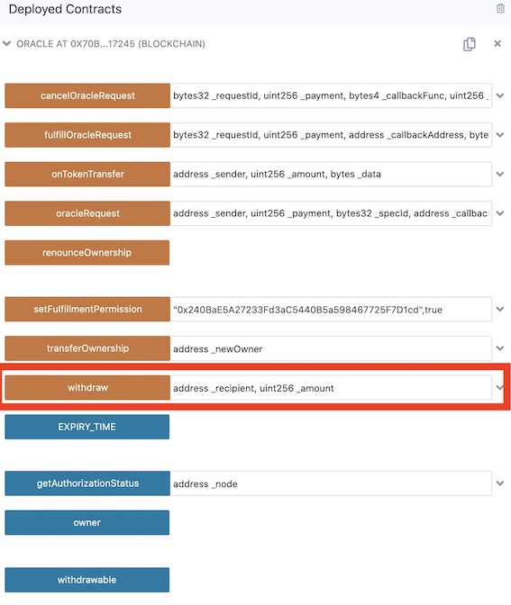
Task: Expand onTokenTransfer parameters chevron
Action: [x=500, y=174]
